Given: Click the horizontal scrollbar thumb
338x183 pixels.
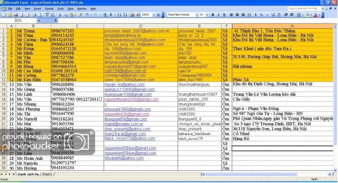Looking at the screenshot, I should click(x=251, y=174).
